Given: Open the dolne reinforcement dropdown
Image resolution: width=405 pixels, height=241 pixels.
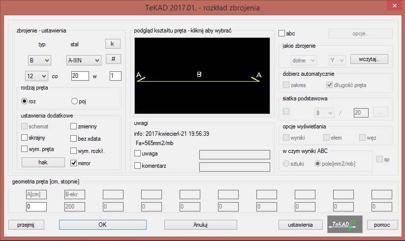Looking at the screenshot, I should click(x=304, y=60).
